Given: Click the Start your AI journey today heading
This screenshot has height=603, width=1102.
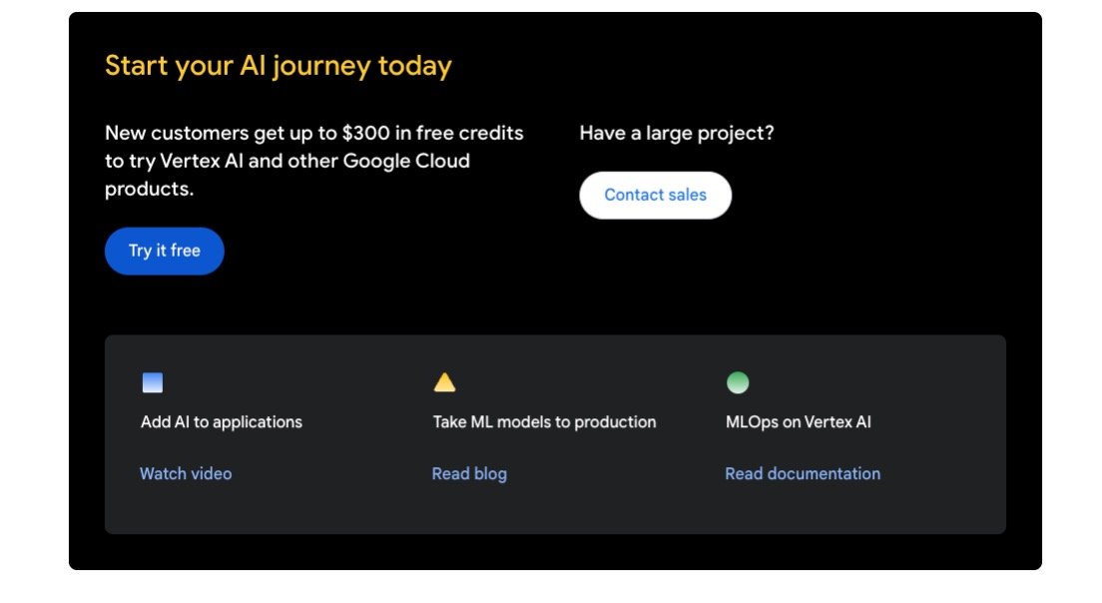Looking at the screenshot, I should (x=278, y=66).
